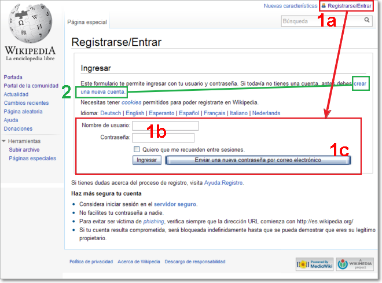This screenshot has width=382, height=283.
Task: Select the Página especial tab
Action: (x=87, y=22)
